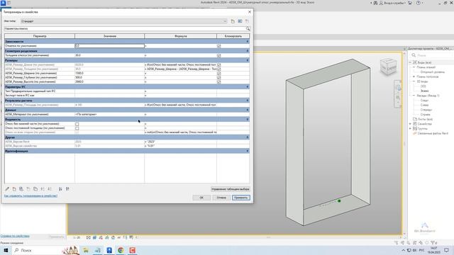This screenshot has height=255, width=454.
Task: Click the Windows Start button
Action: (6, 250)
